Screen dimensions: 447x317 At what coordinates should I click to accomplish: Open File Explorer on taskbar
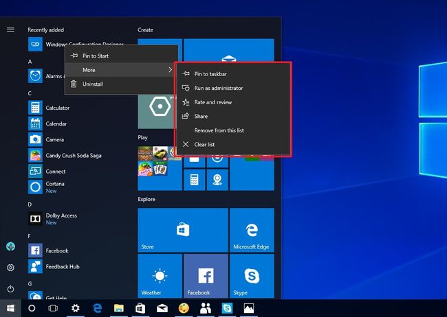(119, 308)
